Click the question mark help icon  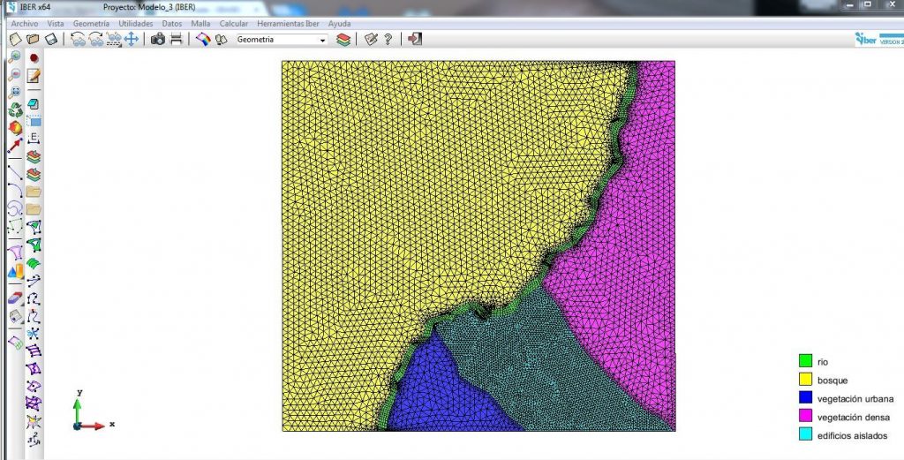tap(387, 39)
